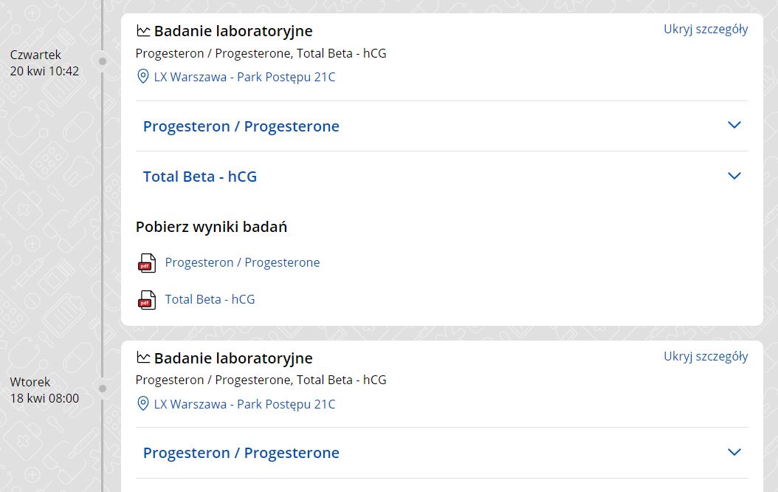Expand Progesteron / Progesterone chevron in Thursday's card

(x=734, y=125)
